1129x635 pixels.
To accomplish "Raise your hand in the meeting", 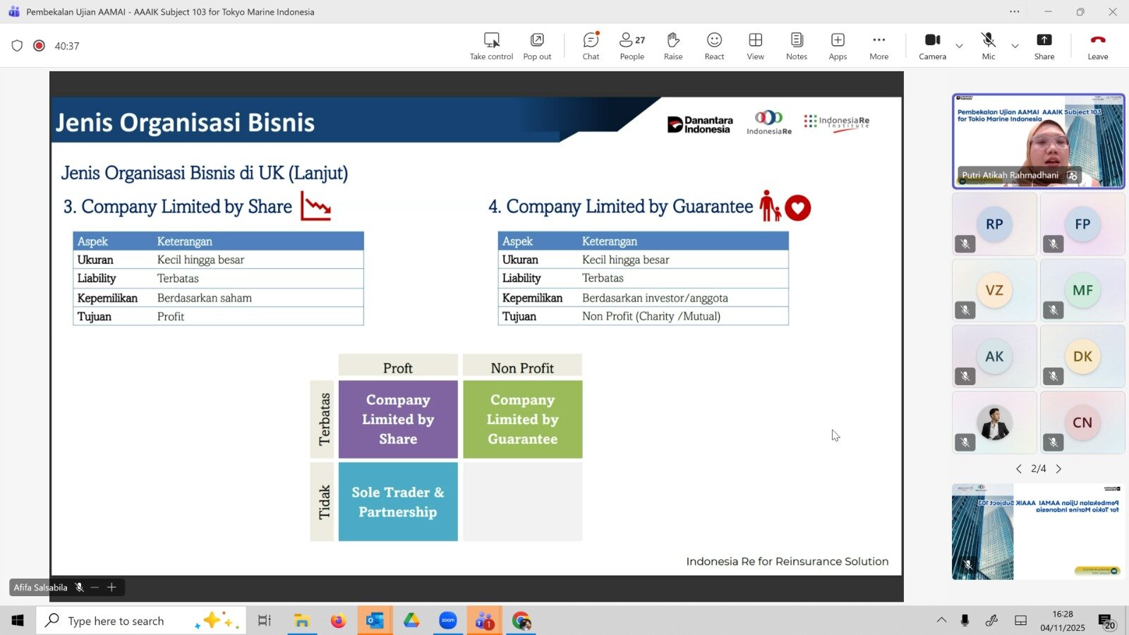I will 672,46.
